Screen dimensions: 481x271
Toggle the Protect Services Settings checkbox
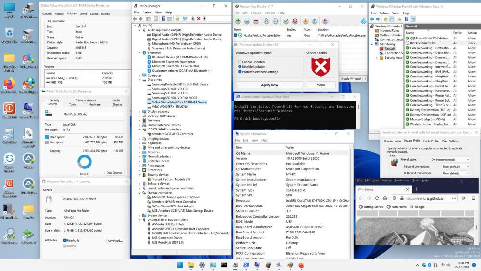(240, 72)
